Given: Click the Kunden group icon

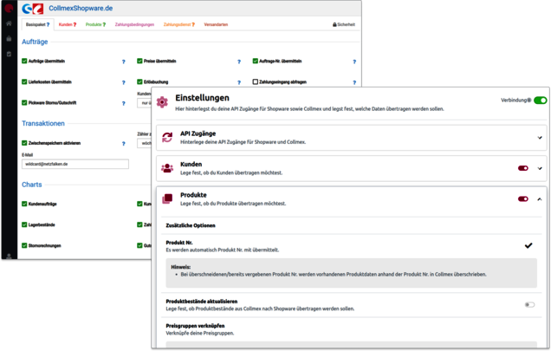Looking at the screenshot, I should [x=167, y=168].
